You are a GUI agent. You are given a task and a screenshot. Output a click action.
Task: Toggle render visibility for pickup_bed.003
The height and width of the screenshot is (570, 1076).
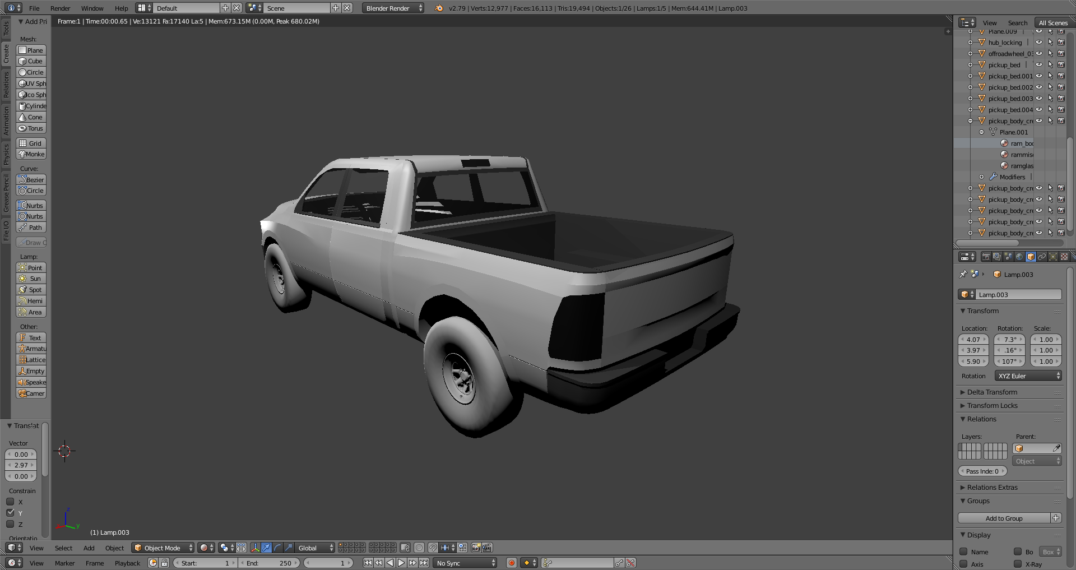click(1061, 98)
